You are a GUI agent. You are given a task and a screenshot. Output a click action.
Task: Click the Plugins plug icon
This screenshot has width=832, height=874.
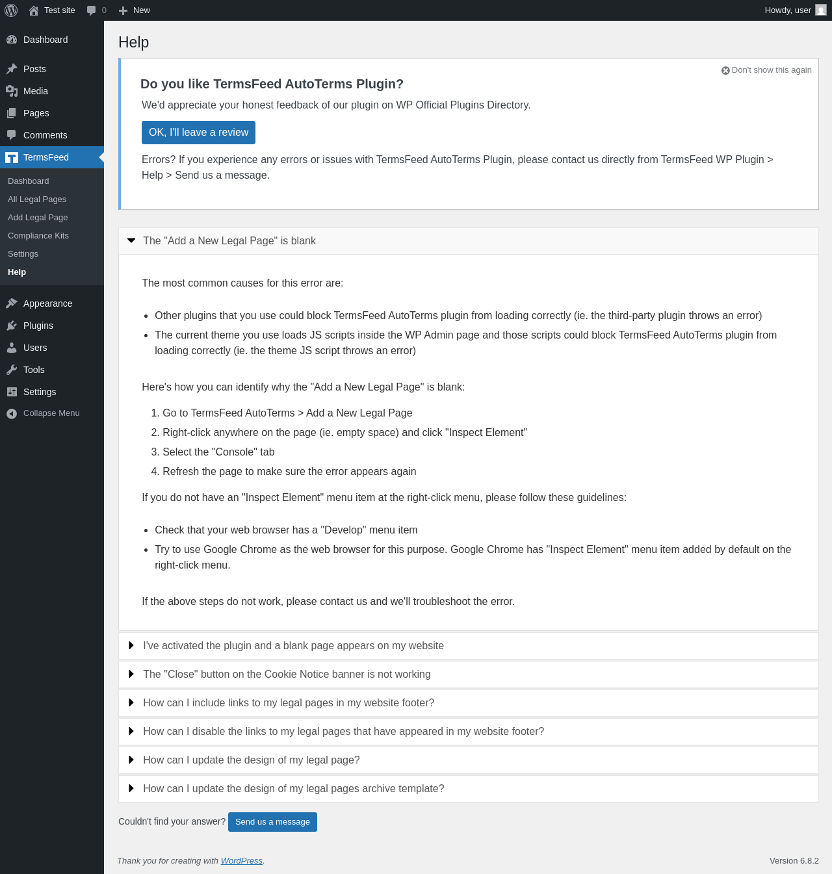tap(12, 326)
